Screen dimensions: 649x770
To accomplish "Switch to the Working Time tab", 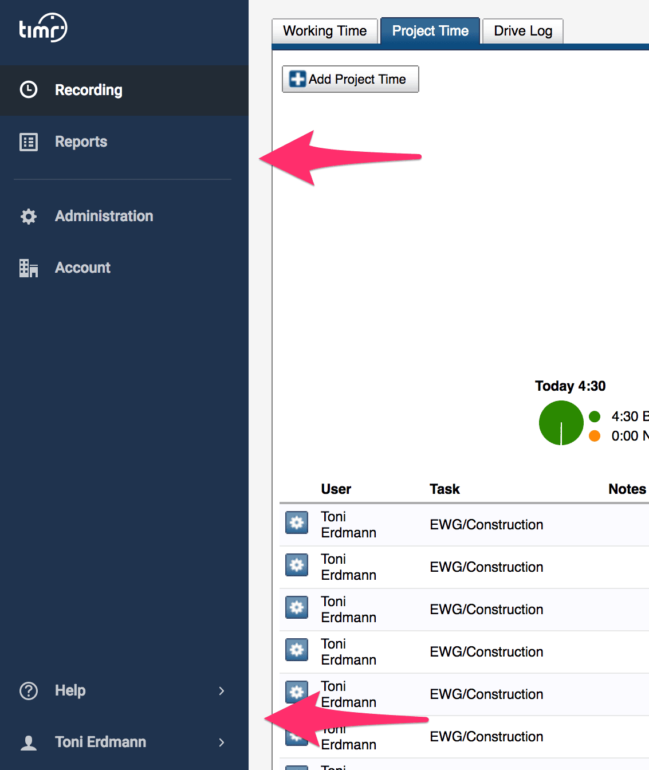I will (x=325, y=31).
